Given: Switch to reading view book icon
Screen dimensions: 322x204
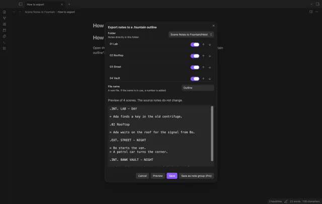Looking at the screenshot, I should tap(311, 12).
